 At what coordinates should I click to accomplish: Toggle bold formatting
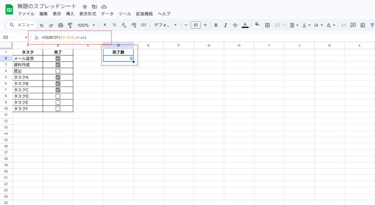click(216, 25)
